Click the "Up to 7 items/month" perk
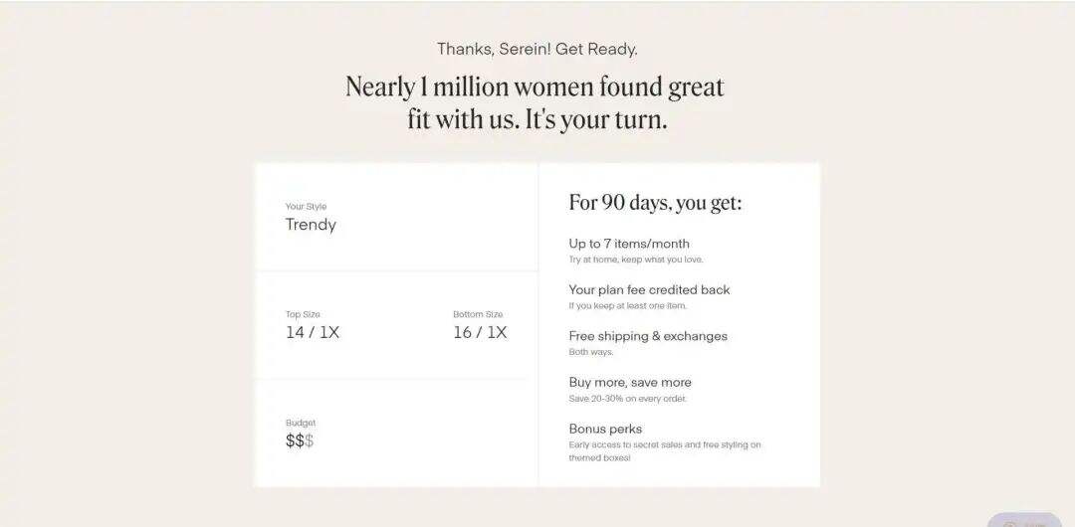1075x527 pixels. [629, 244]
